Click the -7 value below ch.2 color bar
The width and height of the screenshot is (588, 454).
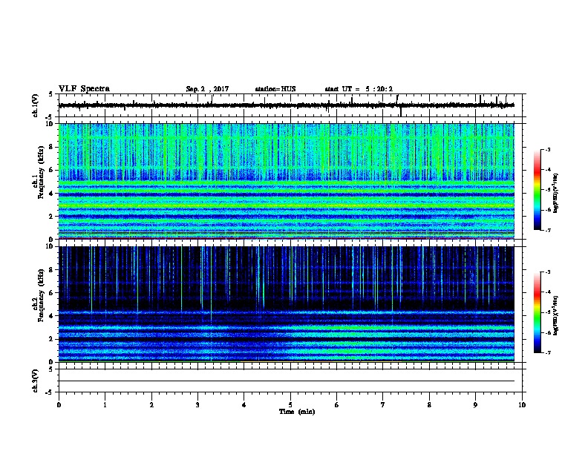pyautogui.click(x=547, y=353)
